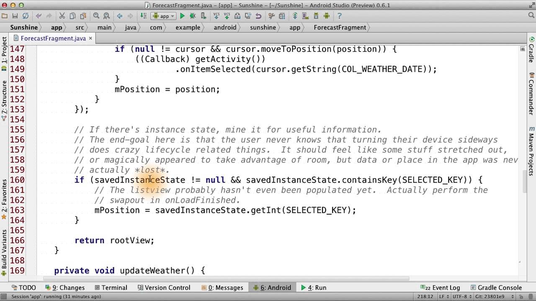Click the Undo arrow icon
536x301 pixels.
point(39,16)
